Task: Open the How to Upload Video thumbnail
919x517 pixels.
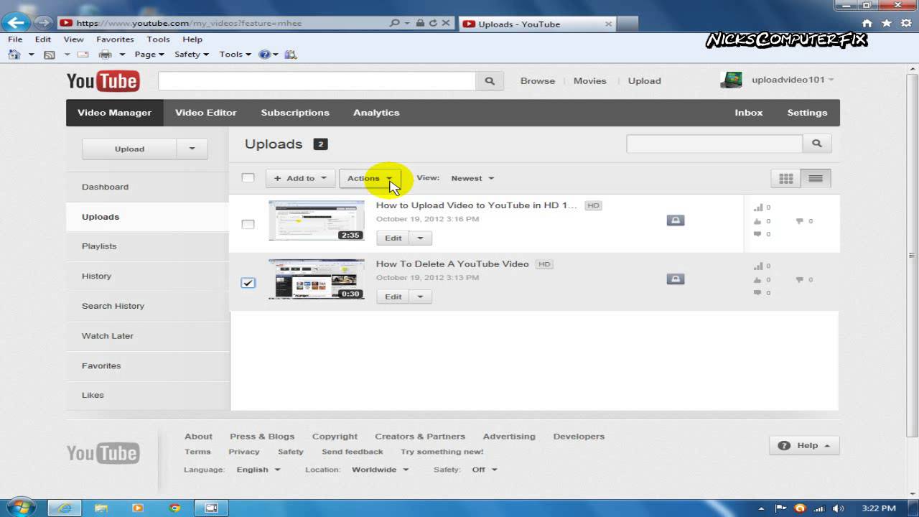Action: [x=317, y=220]
